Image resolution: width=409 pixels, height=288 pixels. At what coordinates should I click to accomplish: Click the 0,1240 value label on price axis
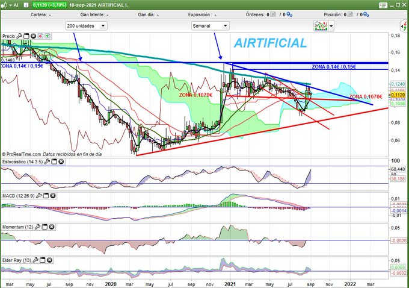[398, 84]
